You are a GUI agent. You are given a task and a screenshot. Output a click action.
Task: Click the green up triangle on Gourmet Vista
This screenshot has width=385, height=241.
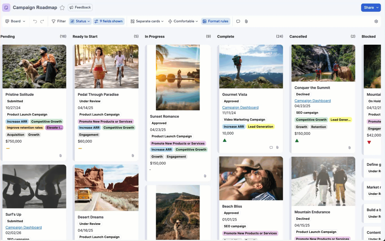point(225,140)
